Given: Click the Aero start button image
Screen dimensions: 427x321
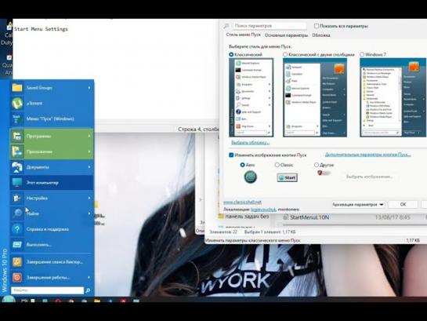Looking at the screenshot, I should coord(250,177).
